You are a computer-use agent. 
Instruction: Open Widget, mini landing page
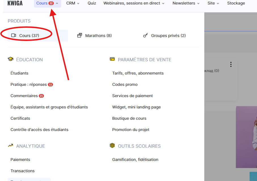click(136, 107)
